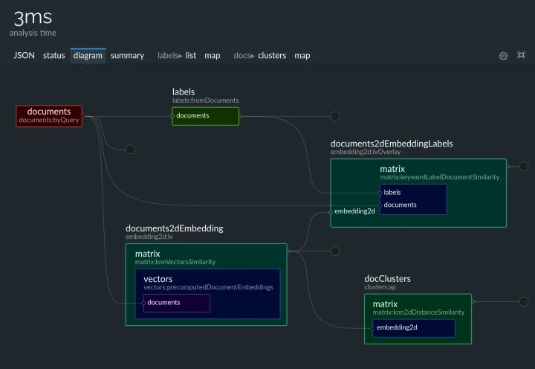Screen dimensions: 535x369
Task: Click the labels node title
Action: (x=184, y=92)
